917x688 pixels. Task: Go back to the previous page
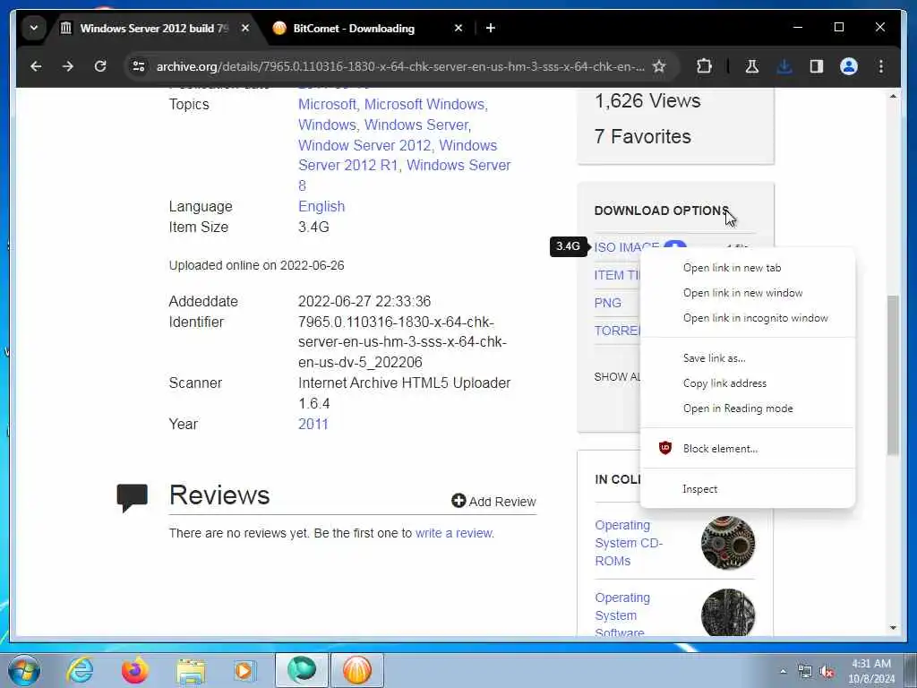coord(36,66)
